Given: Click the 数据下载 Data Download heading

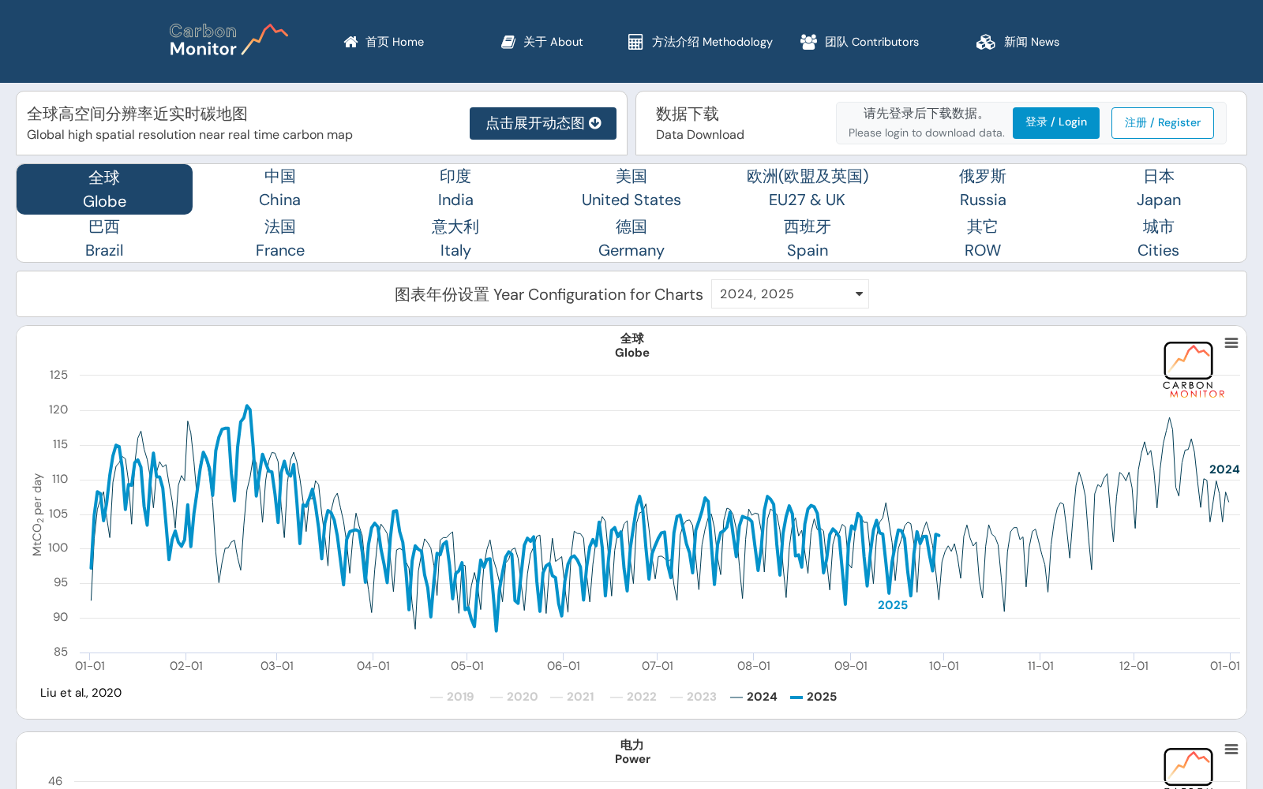Looking at the screenshot, I should click(700, 123).
